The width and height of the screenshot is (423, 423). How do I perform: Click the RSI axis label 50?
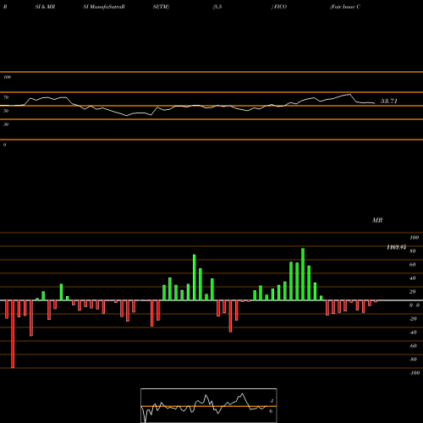pyautogui.click(x=6, y=111)
